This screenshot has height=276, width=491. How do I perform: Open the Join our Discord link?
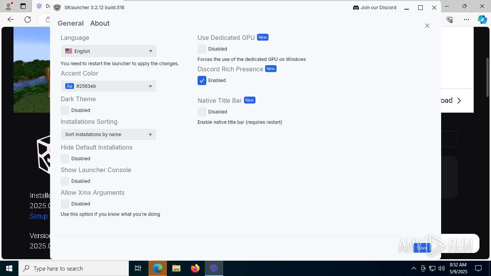(374, 8)
